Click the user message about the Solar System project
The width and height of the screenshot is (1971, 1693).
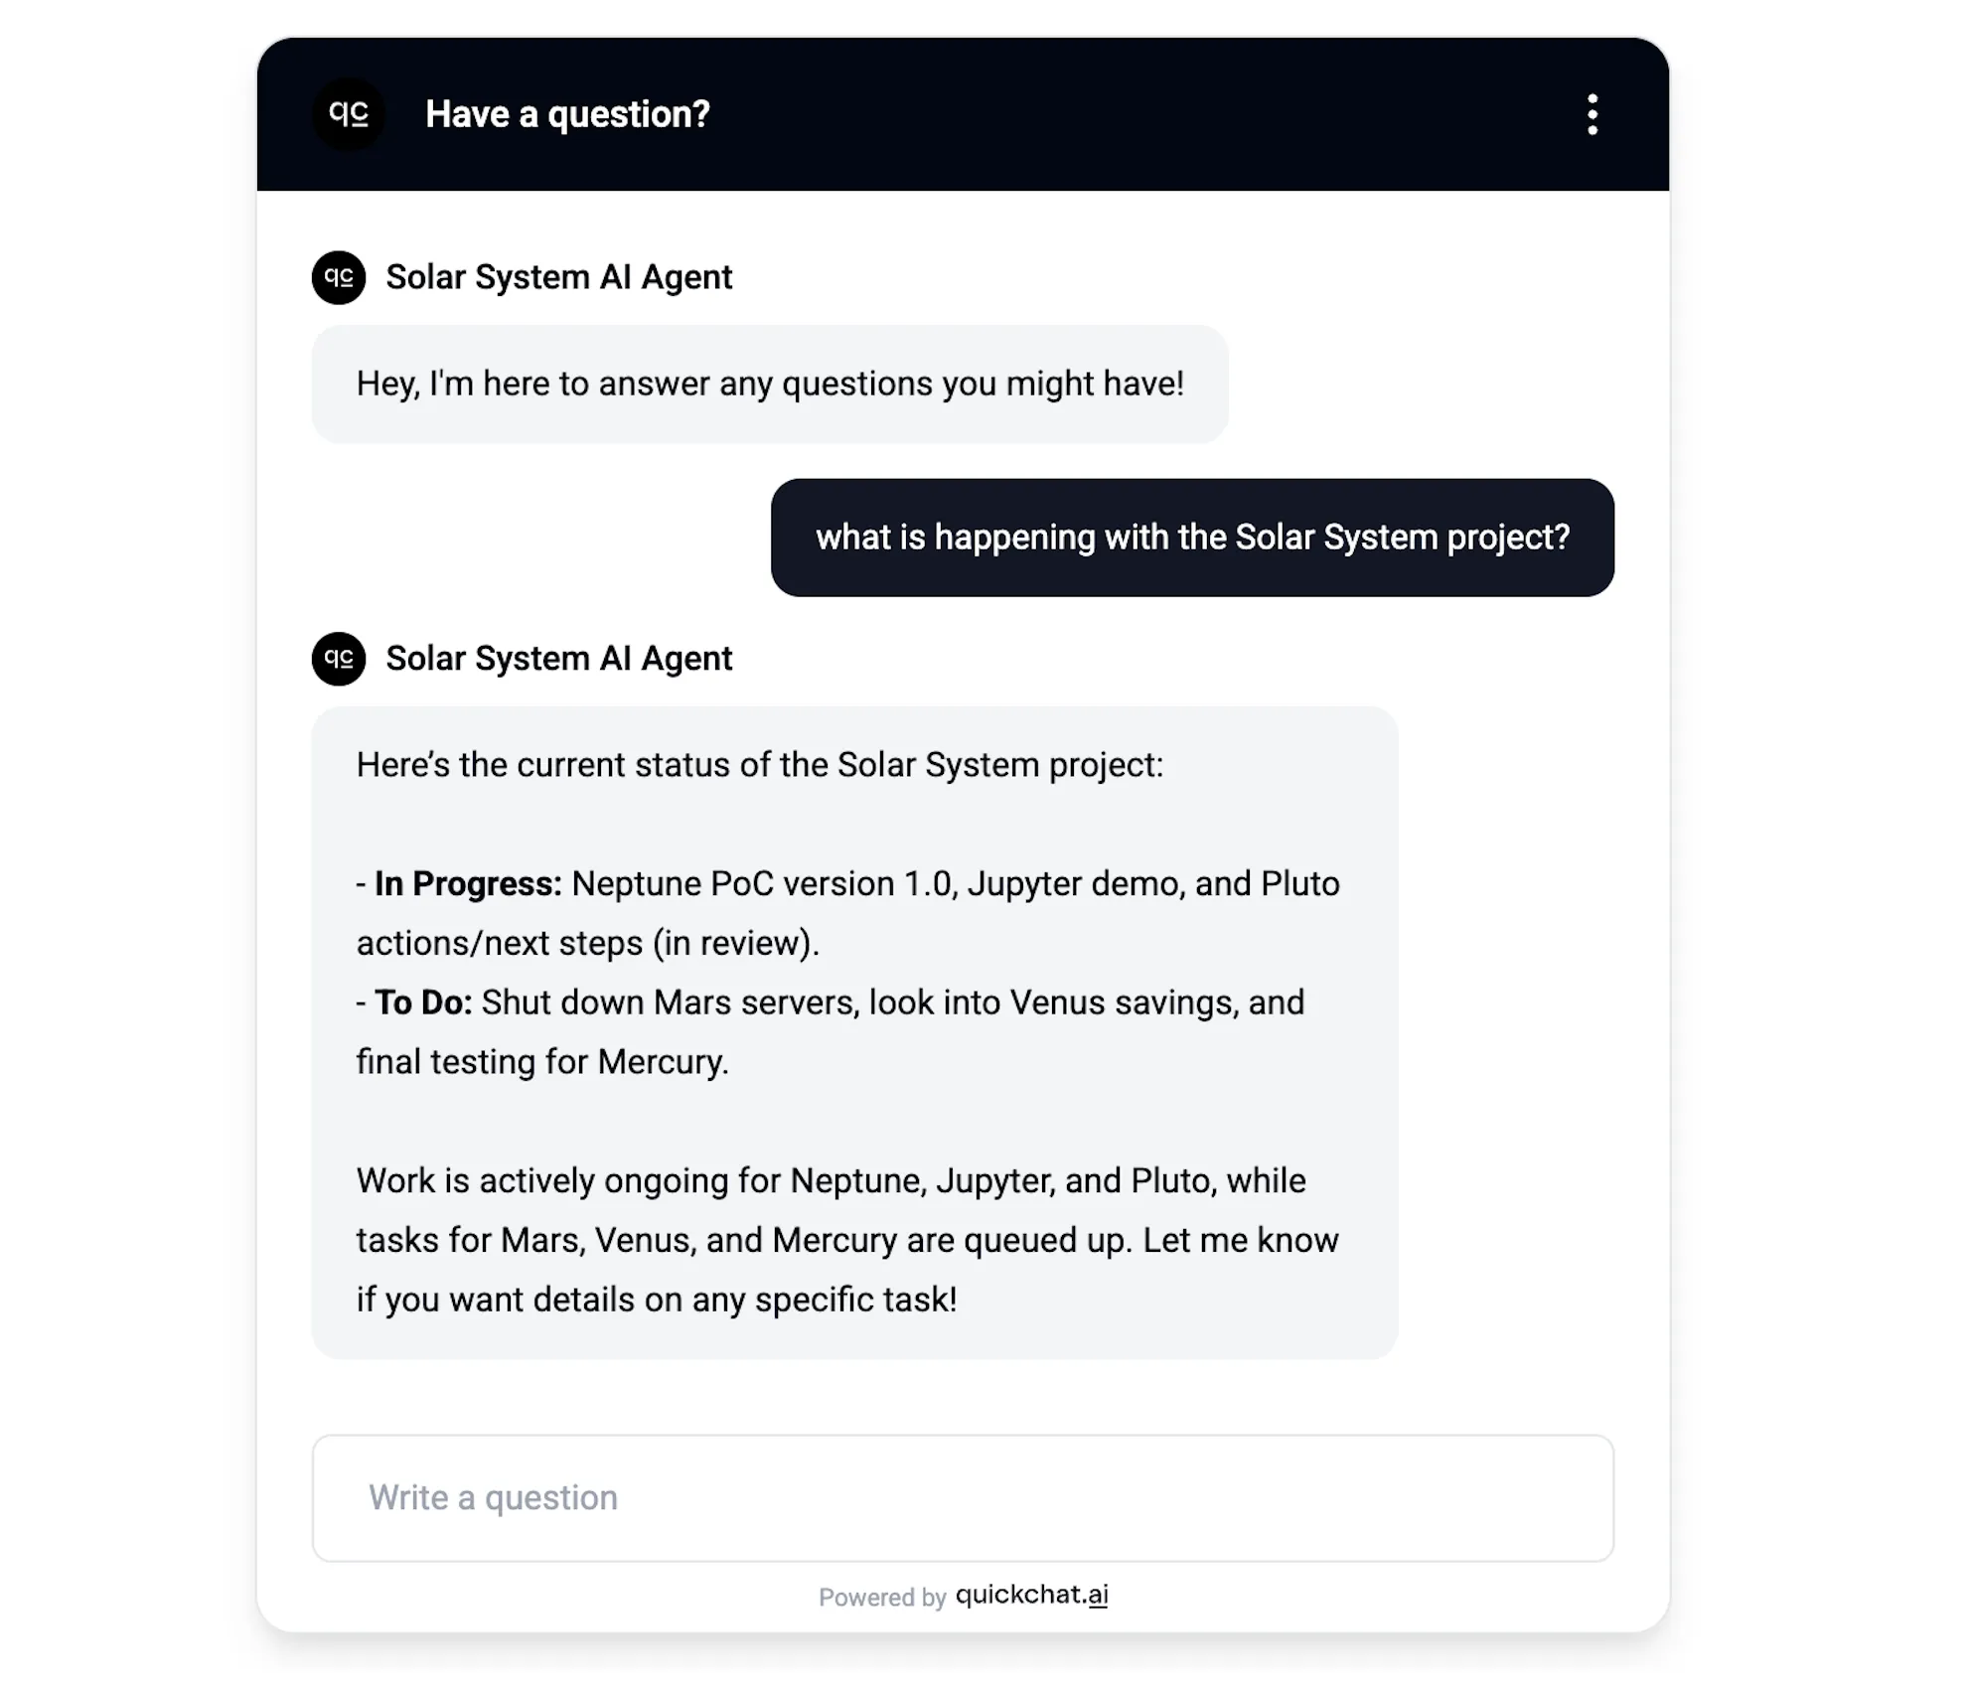(1192, 538)
